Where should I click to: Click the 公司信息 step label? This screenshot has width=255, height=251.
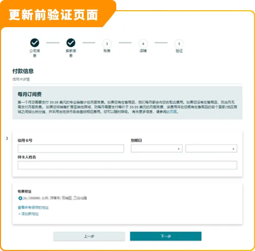point(35,53)
